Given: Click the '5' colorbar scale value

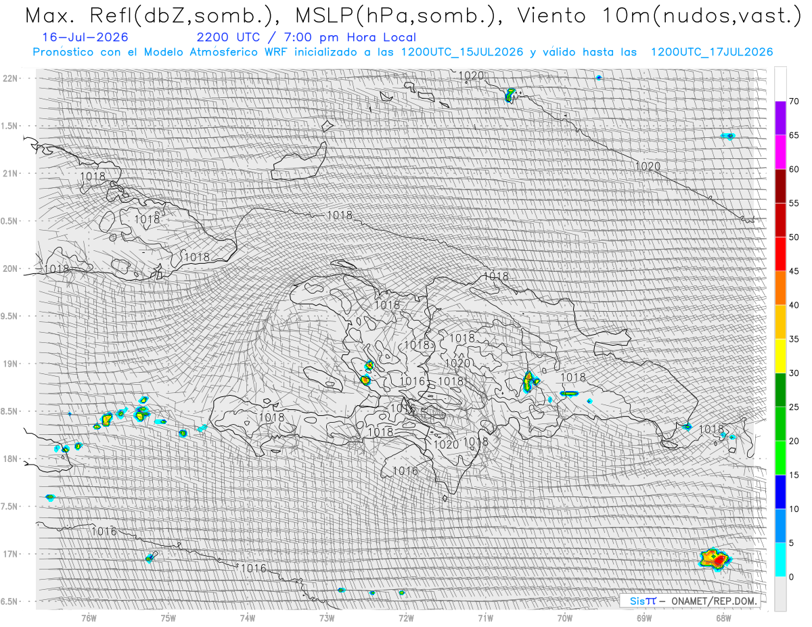Looking at the screenshot, I should [x=792, y=543].
